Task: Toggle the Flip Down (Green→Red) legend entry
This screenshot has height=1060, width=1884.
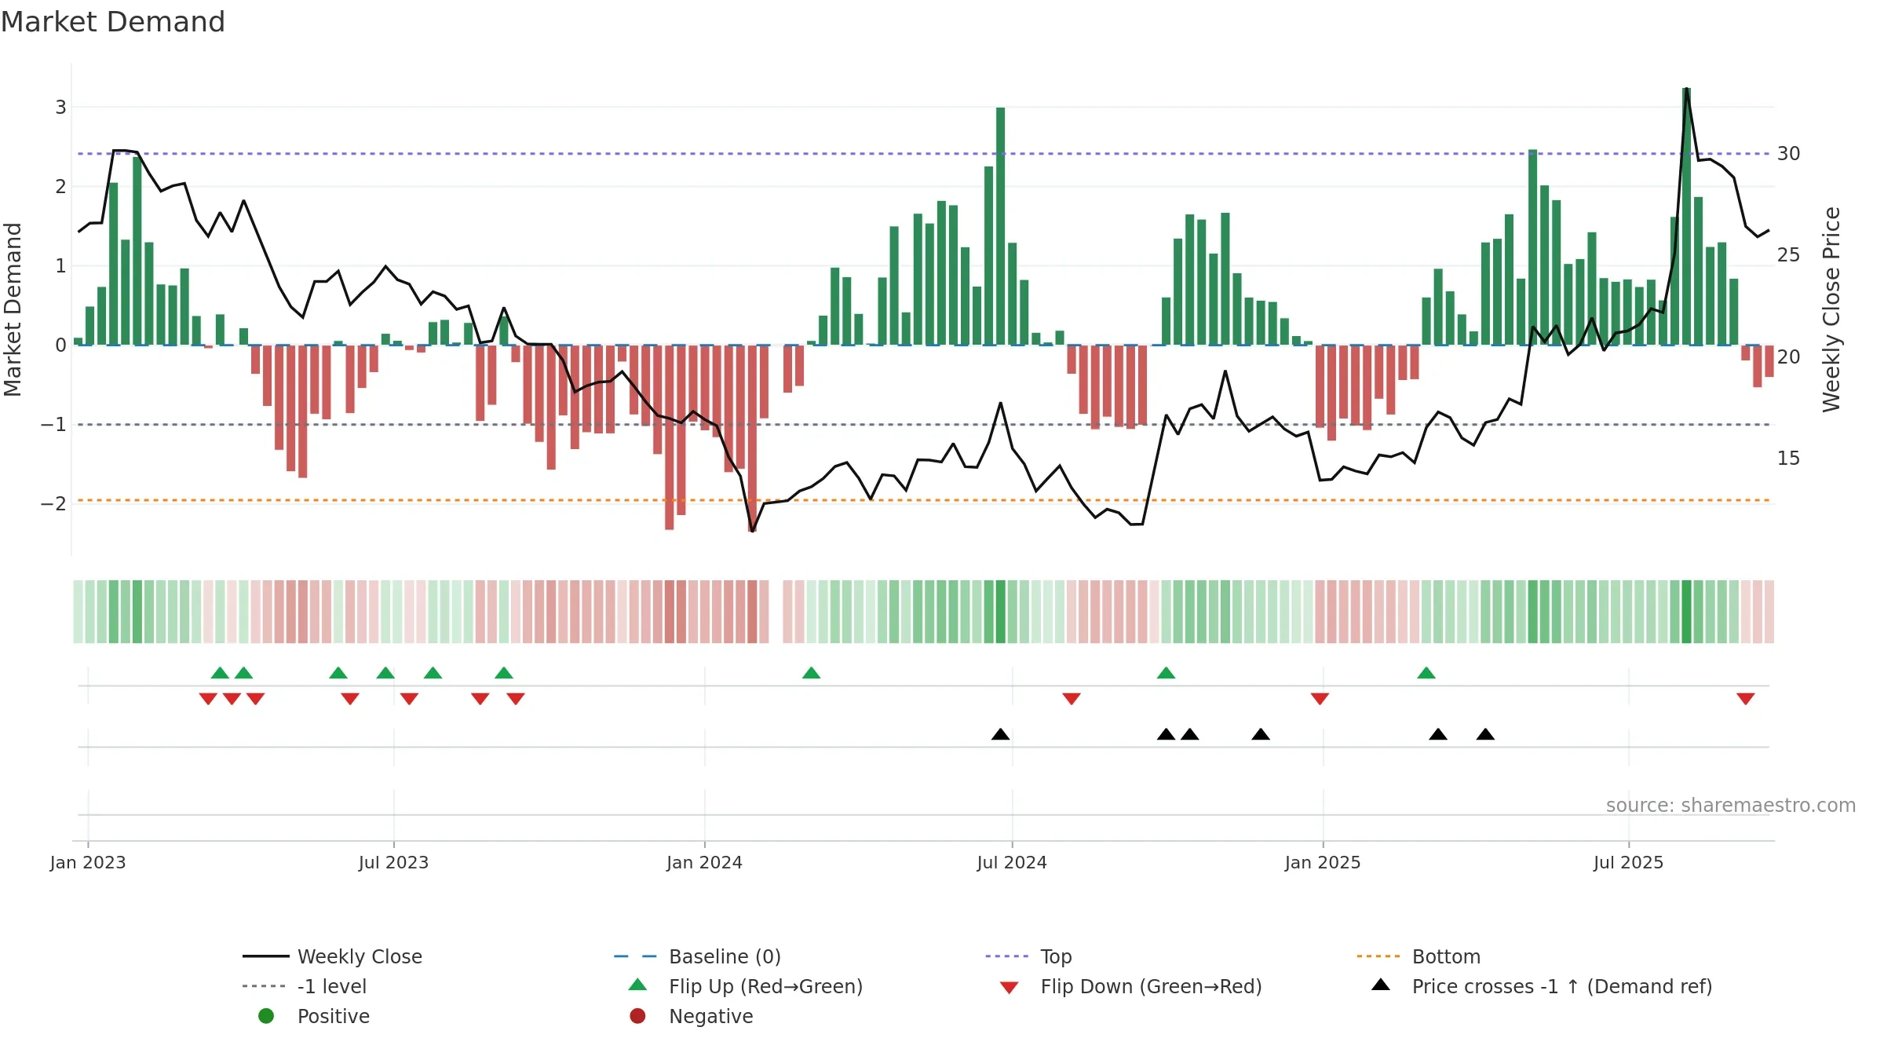Action: click(x=1130, y=986)
